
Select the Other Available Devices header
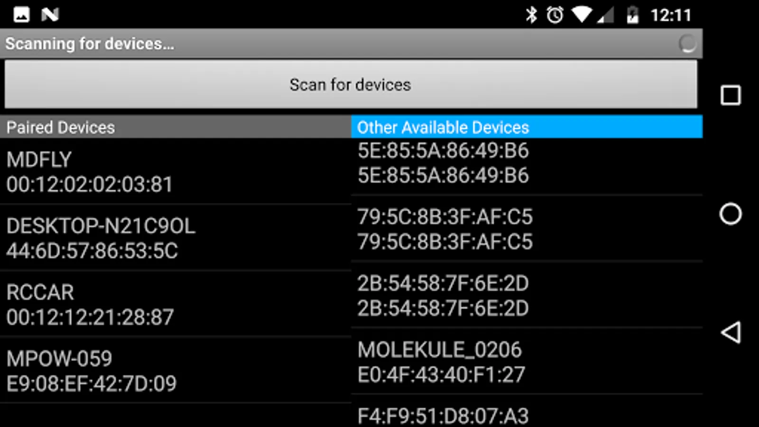click(527, 127)
